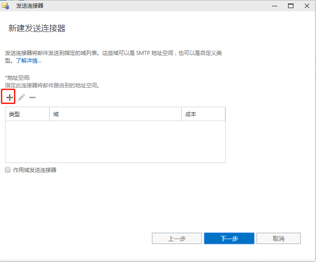Click the 作用域发送连接器 label text

(35, 170)
